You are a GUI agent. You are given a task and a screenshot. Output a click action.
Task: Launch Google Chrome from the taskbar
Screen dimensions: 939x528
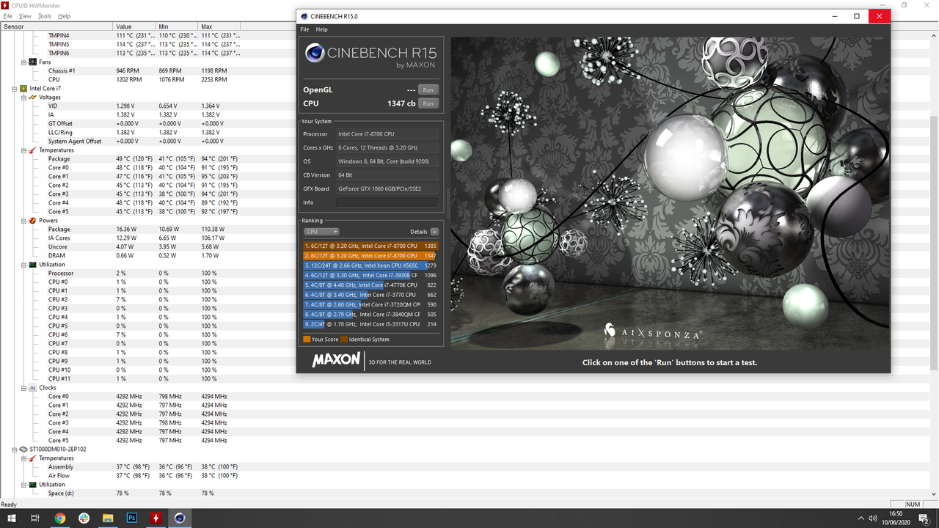click(x=60, y=518)
